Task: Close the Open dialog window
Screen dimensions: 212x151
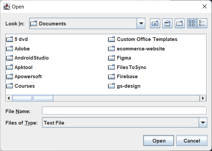Action: point(204,6)
